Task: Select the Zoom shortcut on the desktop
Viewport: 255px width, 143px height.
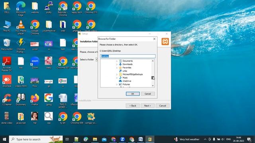Action: pyautogui.click(x=35, y=63)
